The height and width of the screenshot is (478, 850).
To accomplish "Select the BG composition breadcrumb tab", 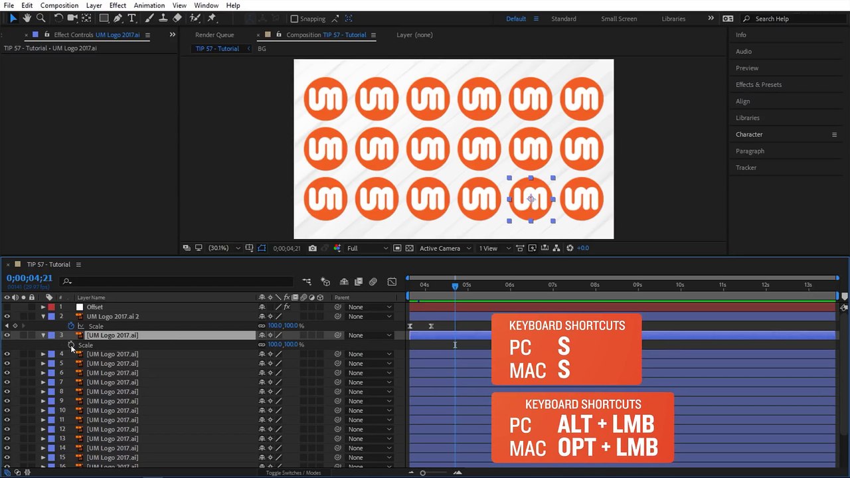I will 262,48.
